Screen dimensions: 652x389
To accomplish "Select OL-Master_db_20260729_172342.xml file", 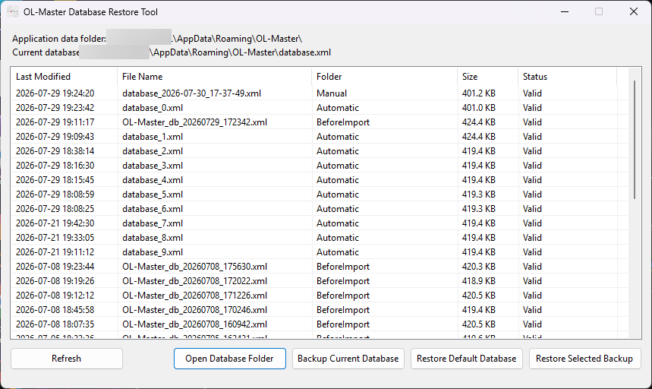I will pos(194,122).
